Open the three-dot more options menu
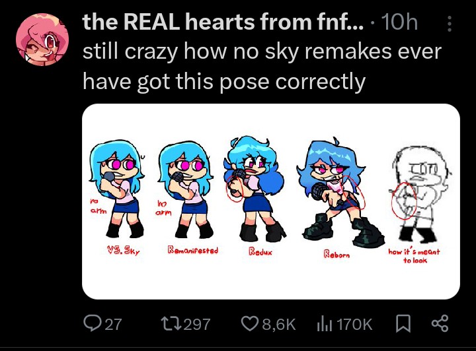This screenshot has height=351, width=476. click(x=450, y=24)
